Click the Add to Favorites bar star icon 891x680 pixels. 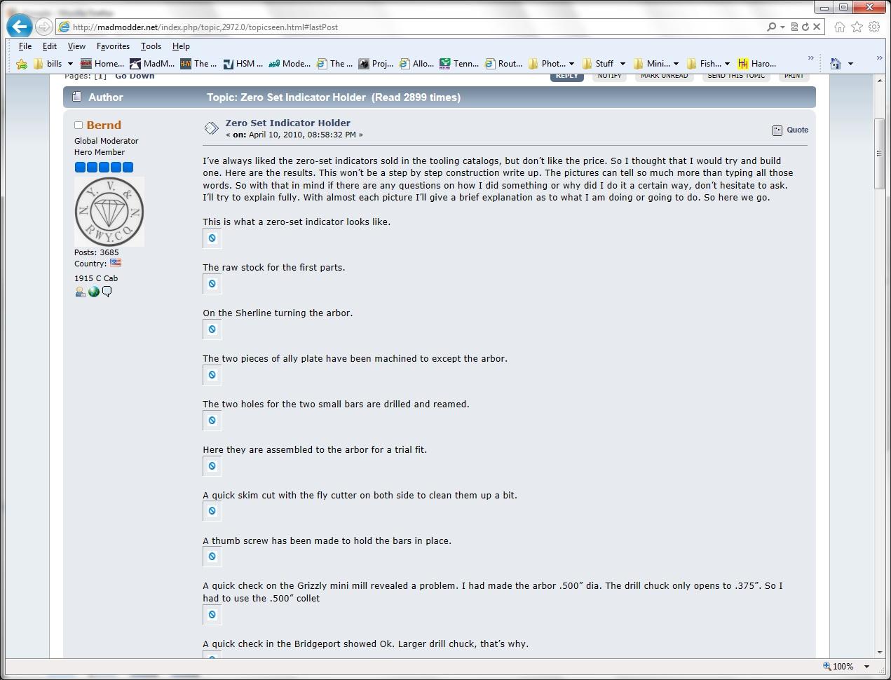[x=22, y=64]
